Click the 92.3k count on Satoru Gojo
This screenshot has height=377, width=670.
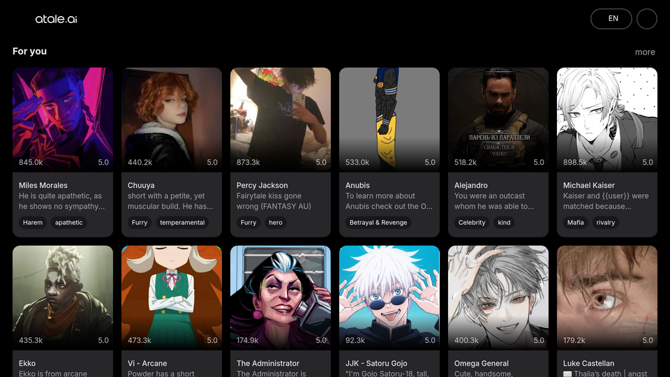(355, 340)
